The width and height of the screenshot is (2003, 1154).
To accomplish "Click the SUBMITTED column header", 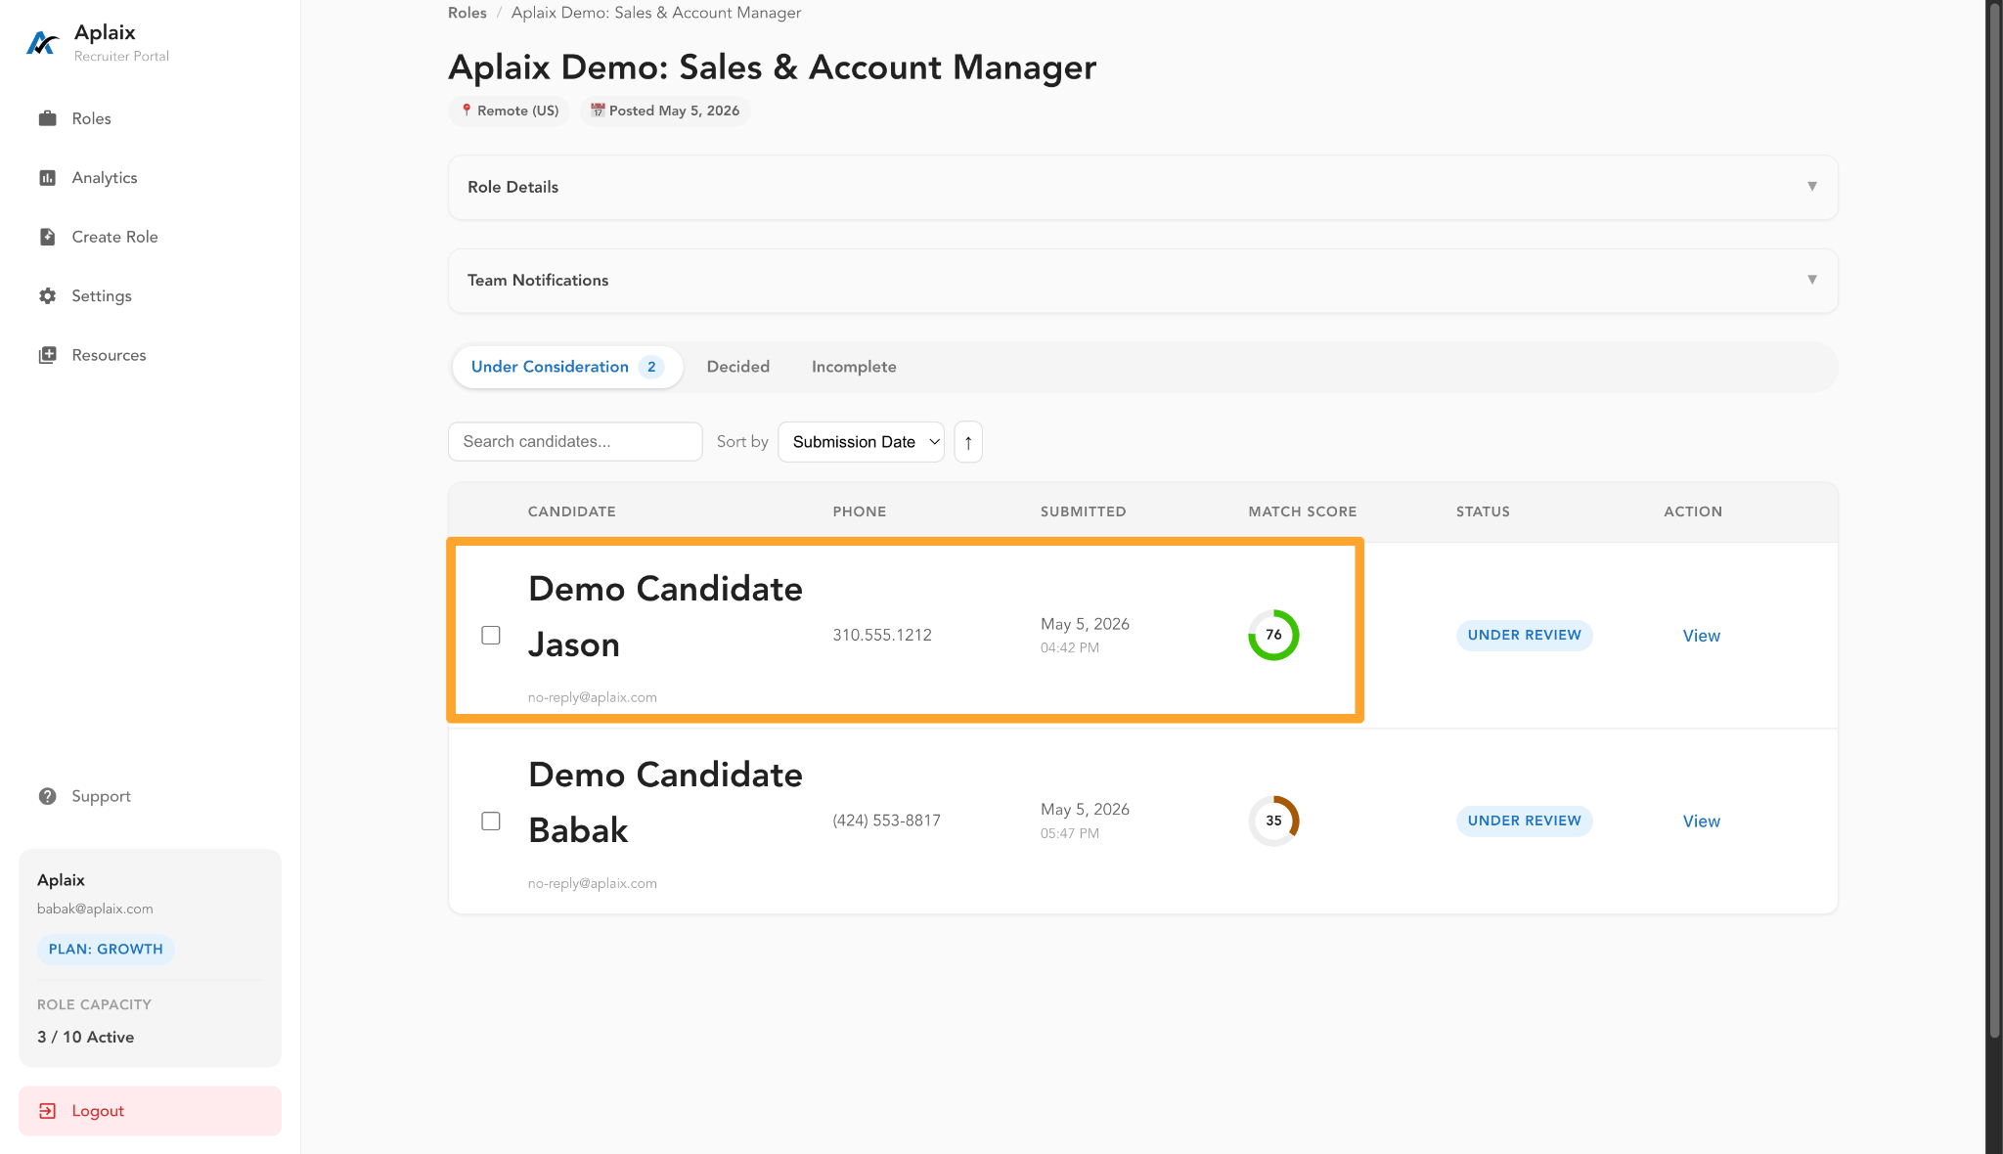I will tap(1083, 511).
